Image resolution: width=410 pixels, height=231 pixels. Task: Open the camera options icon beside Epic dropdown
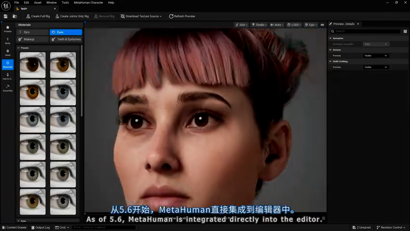322,24
